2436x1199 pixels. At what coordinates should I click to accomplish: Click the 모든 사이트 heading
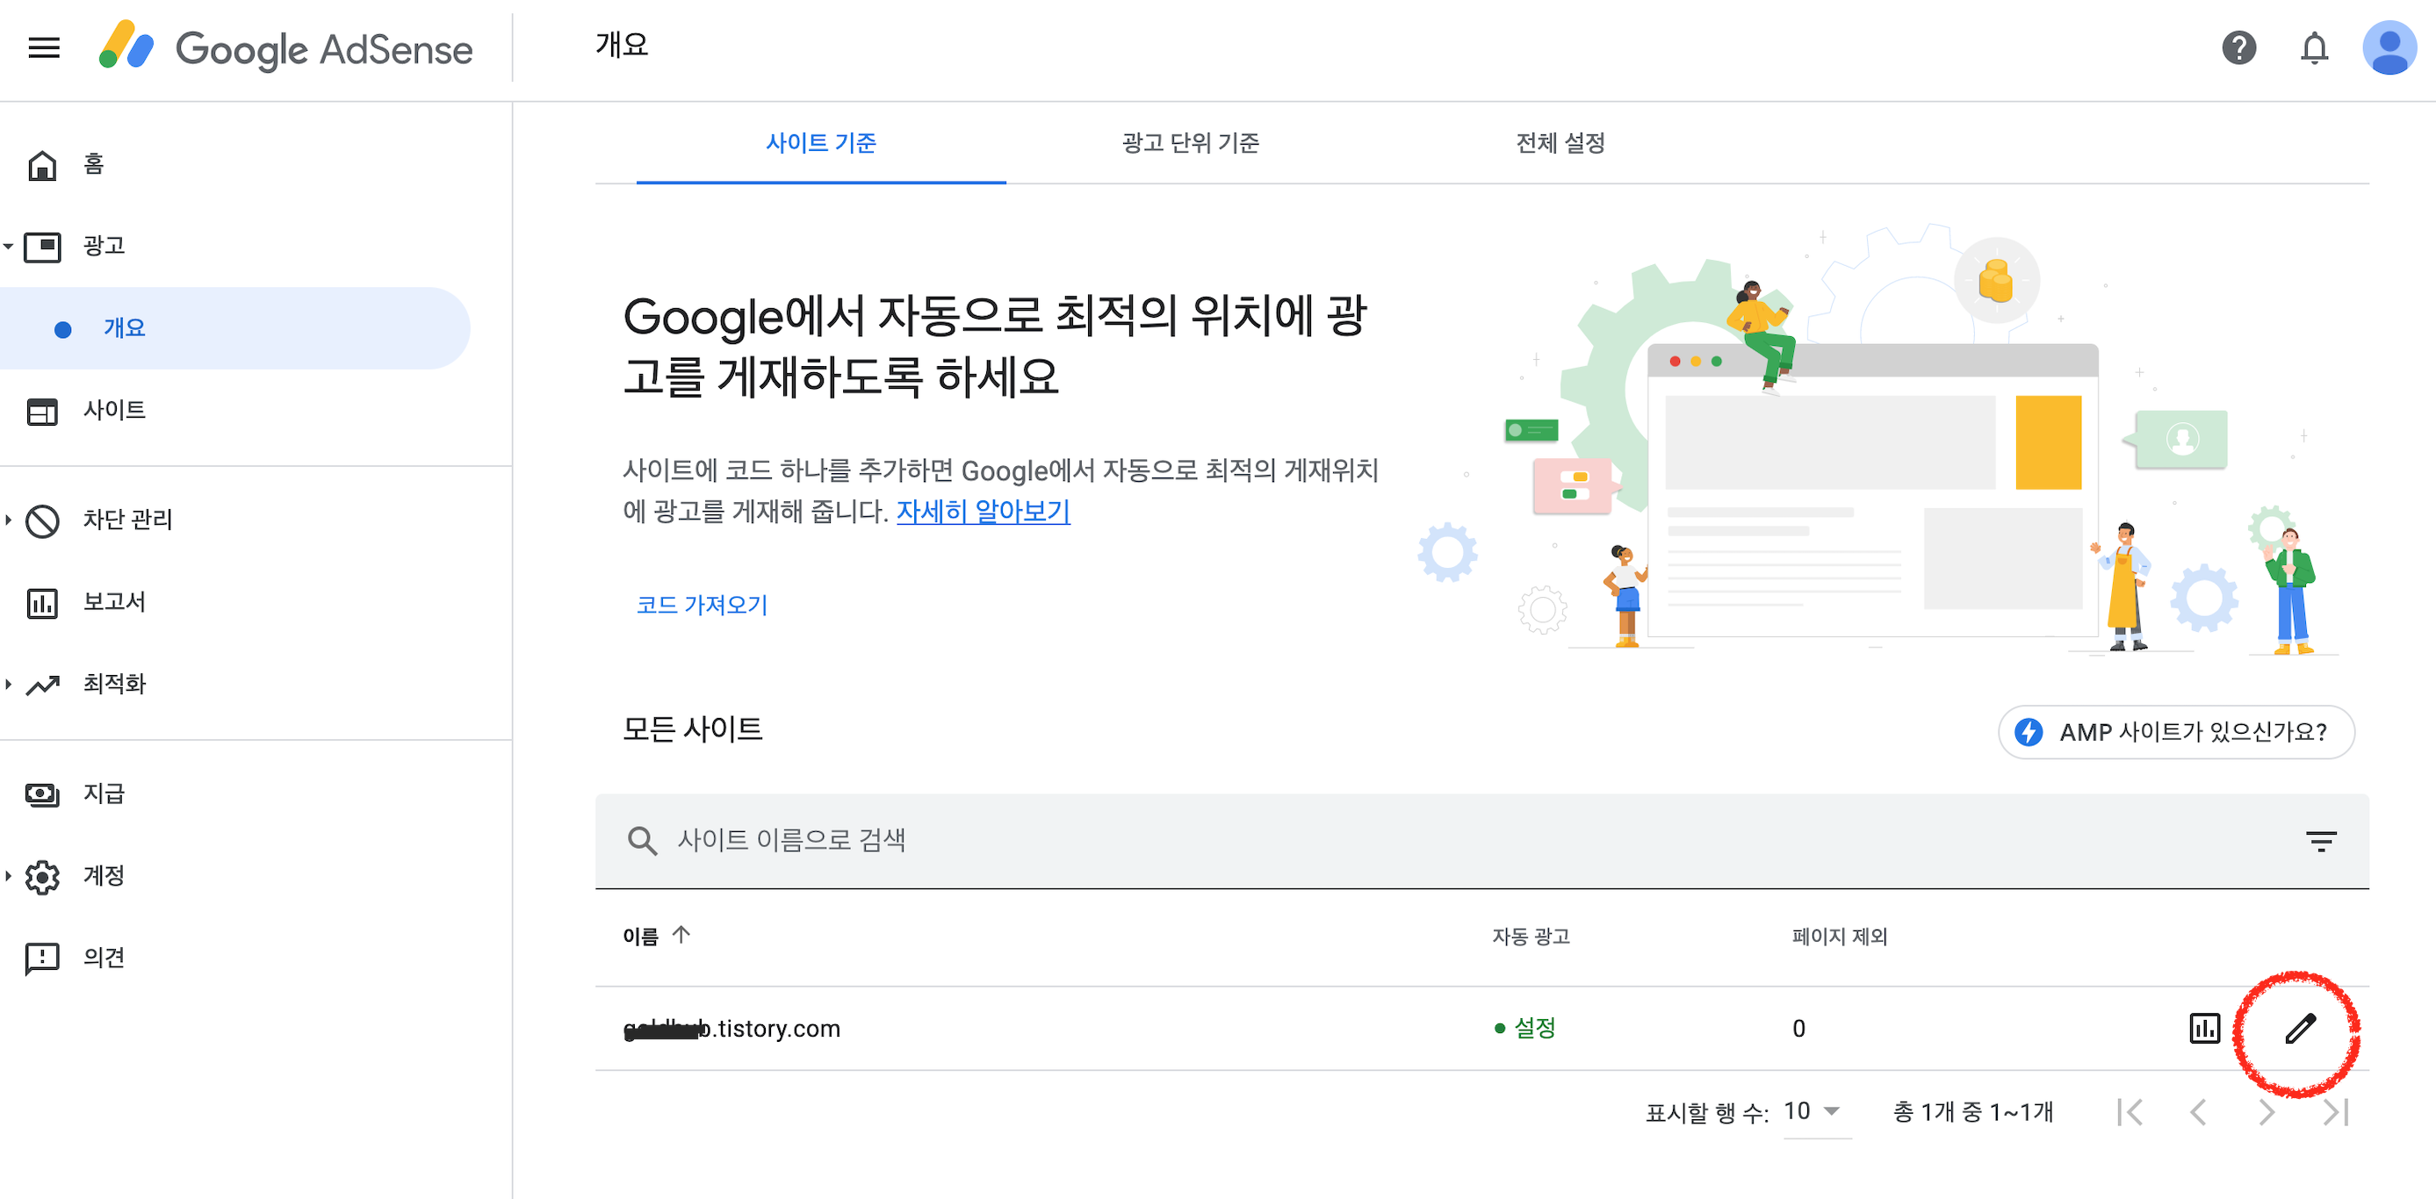692,729
